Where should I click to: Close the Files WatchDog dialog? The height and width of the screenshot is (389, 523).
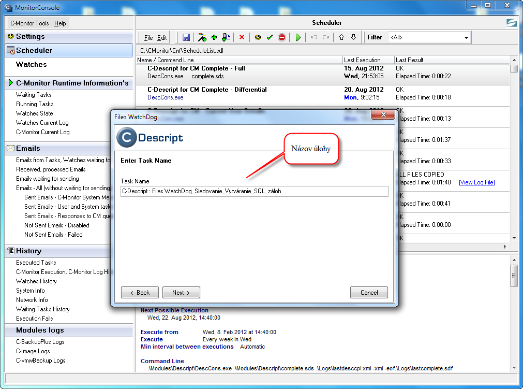tap(383, 114)
